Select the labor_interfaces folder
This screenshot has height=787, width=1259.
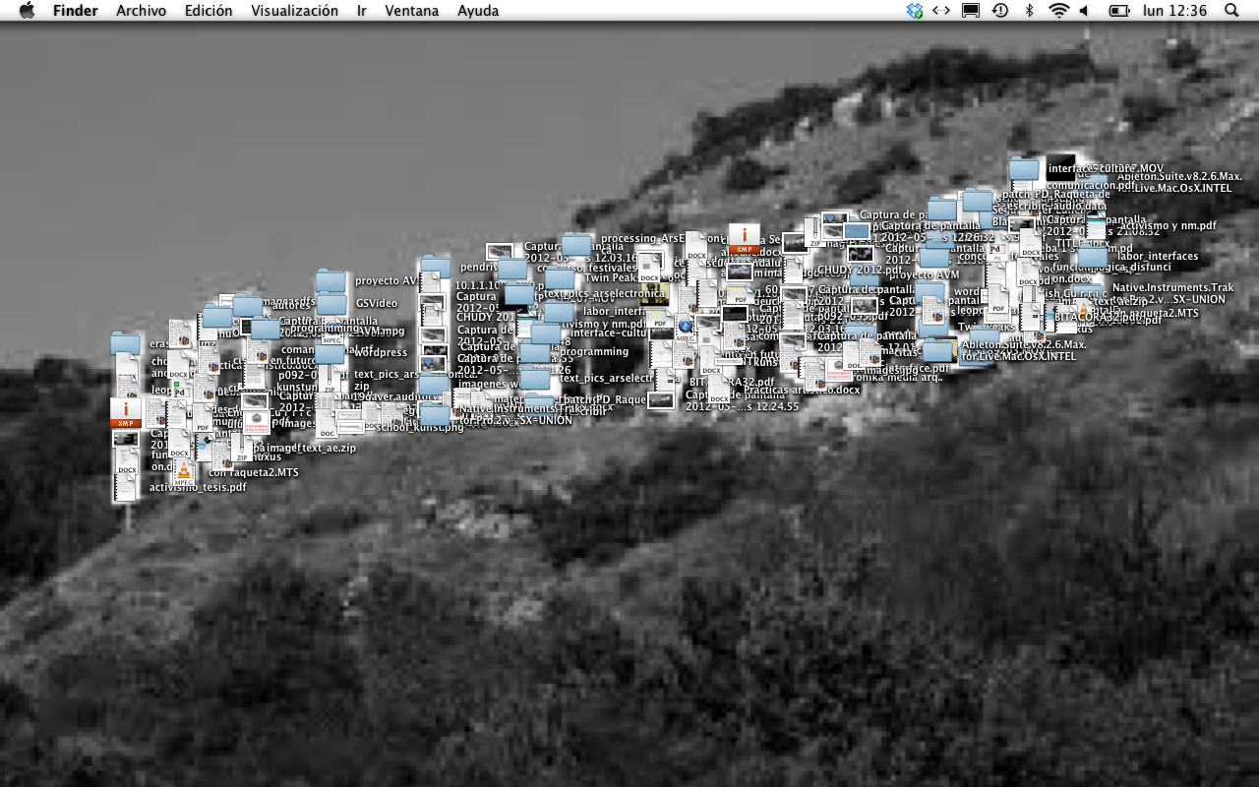tap(1092, 257)
